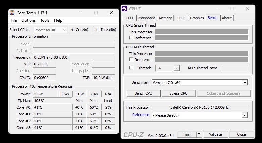Viewport: 262px width, 143px height.
Task: Click the Tools button in CPU-Z footer
Action: click(x=187, y=134)
